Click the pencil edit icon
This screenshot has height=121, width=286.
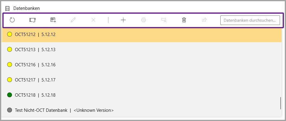pos(73,20)
